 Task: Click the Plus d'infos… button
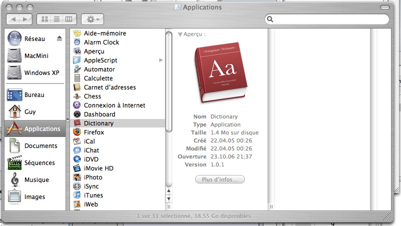[x=220, y=179]
